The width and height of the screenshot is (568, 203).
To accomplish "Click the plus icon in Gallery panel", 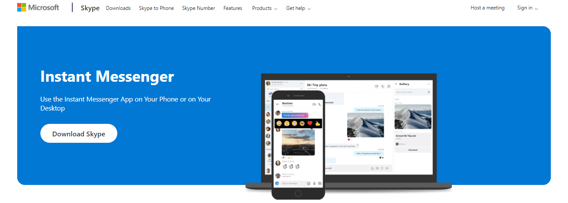I will pos(428,92).
